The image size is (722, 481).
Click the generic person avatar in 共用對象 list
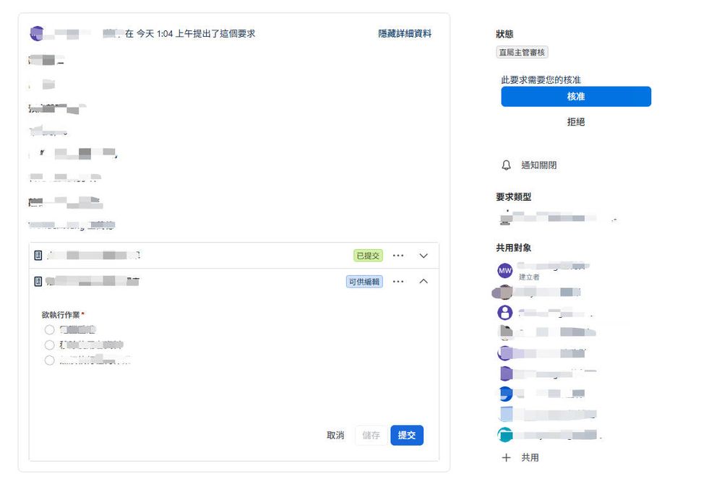coord(505,313)
